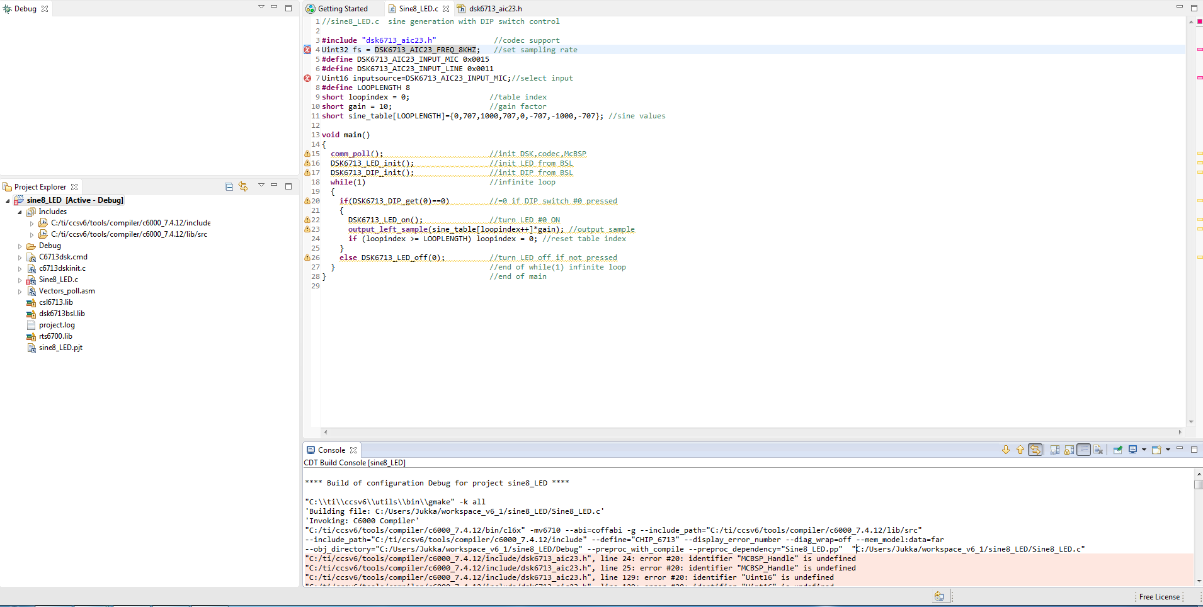
Task: Click the copy build log icon in Console
Action: [x=1055, y=450]
